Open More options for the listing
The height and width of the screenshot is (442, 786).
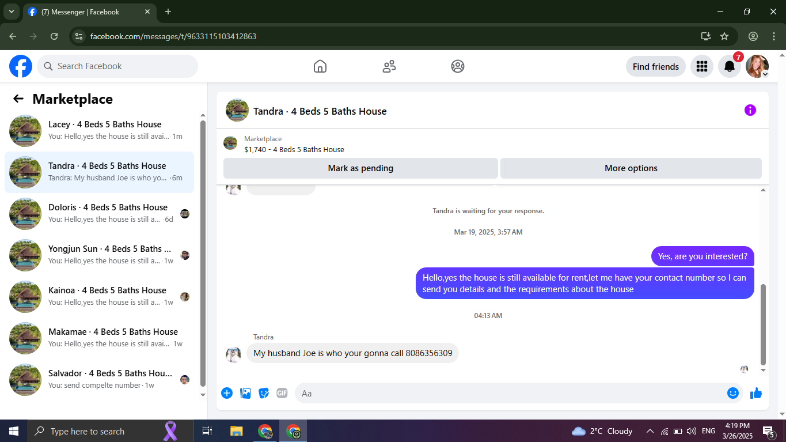pos(631,168)
